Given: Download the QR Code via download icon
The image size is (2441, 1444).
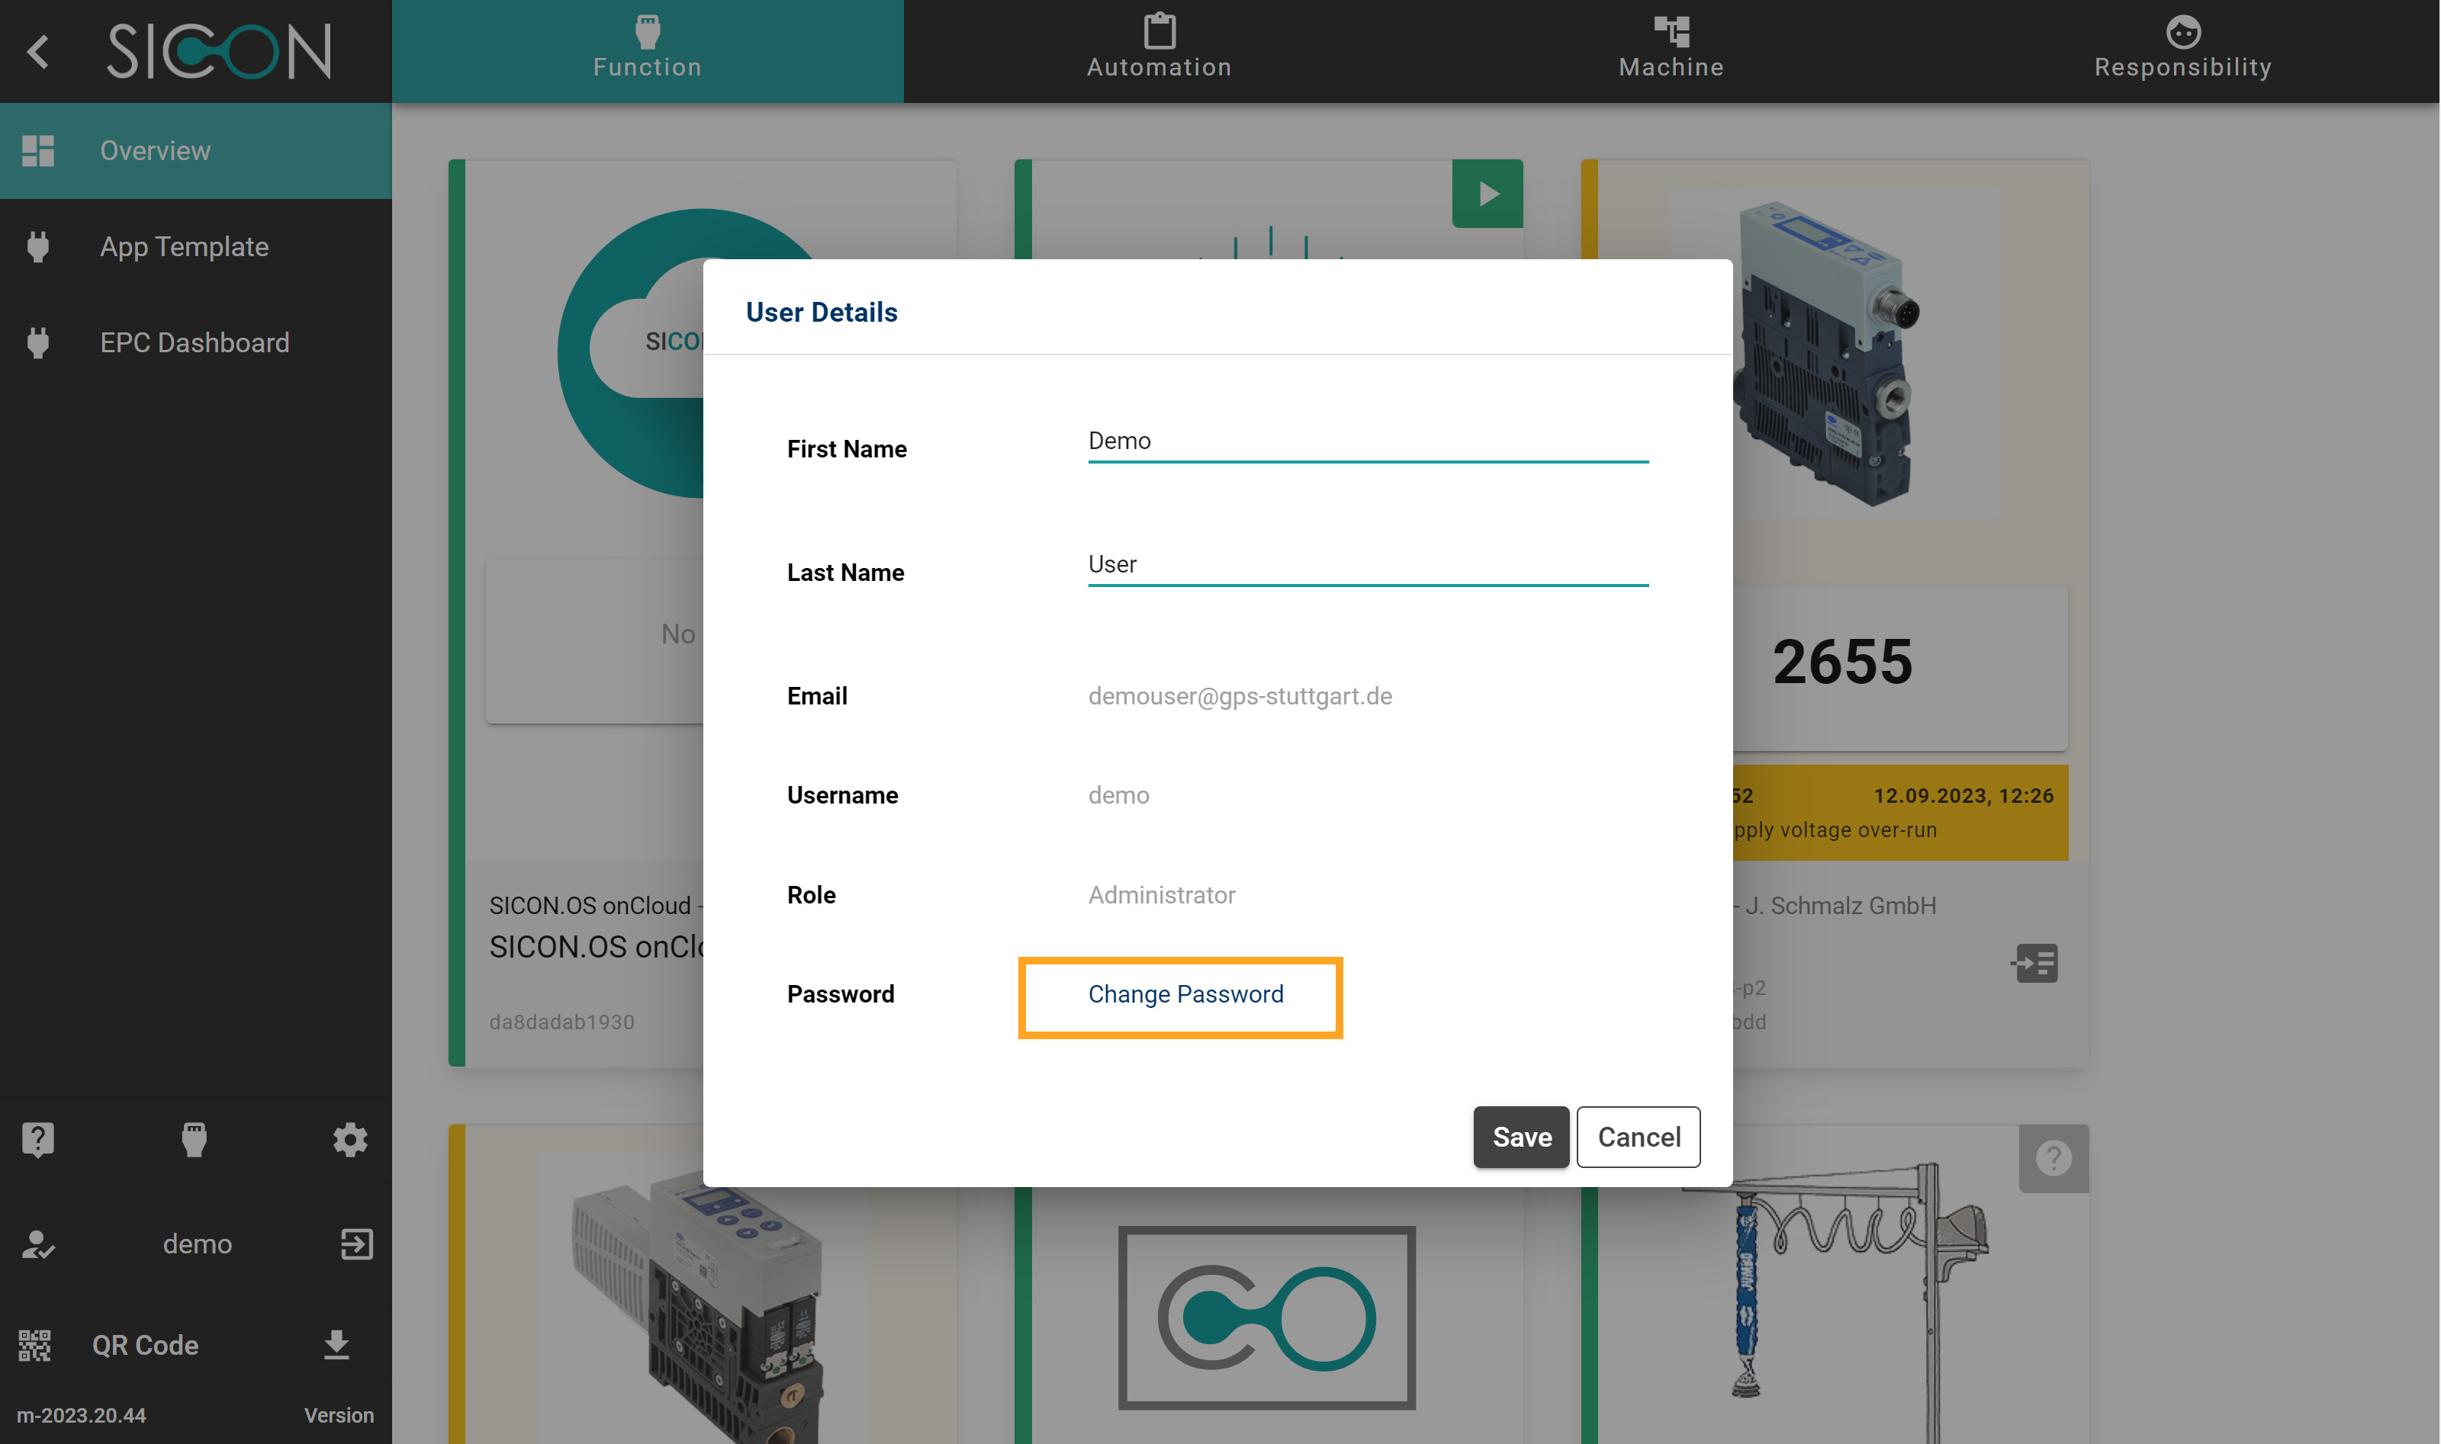Looking at the screenshot, I should click(x=336, y=1345).
